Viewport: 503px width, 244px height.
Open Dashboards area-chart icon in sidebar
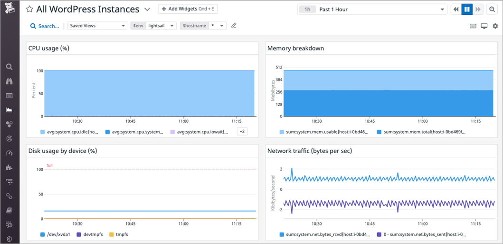click(x=9, y=110)
